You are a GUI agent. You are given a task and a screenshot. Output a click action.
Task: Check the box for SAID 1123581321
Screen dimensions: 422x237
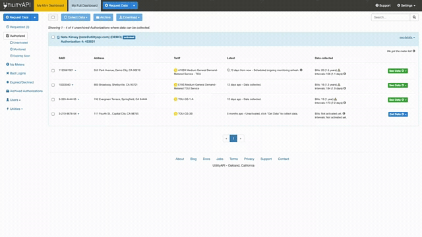pyautogui.click(x=53, y=70)
